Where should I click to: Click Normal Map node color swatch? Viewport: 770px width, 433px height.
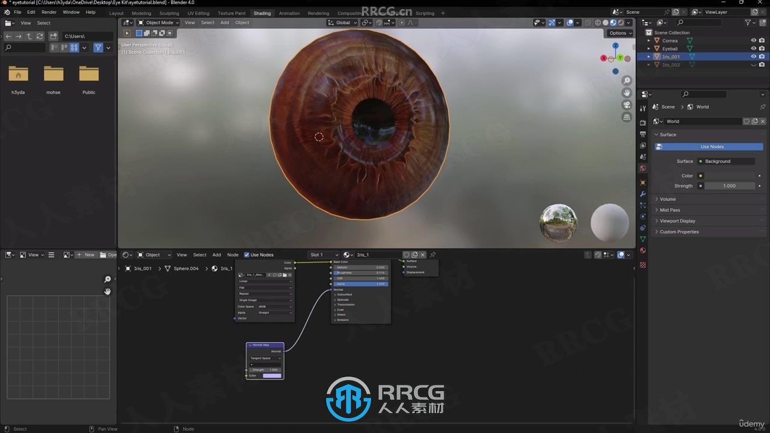pyautogui.click(x=272, y=376)
